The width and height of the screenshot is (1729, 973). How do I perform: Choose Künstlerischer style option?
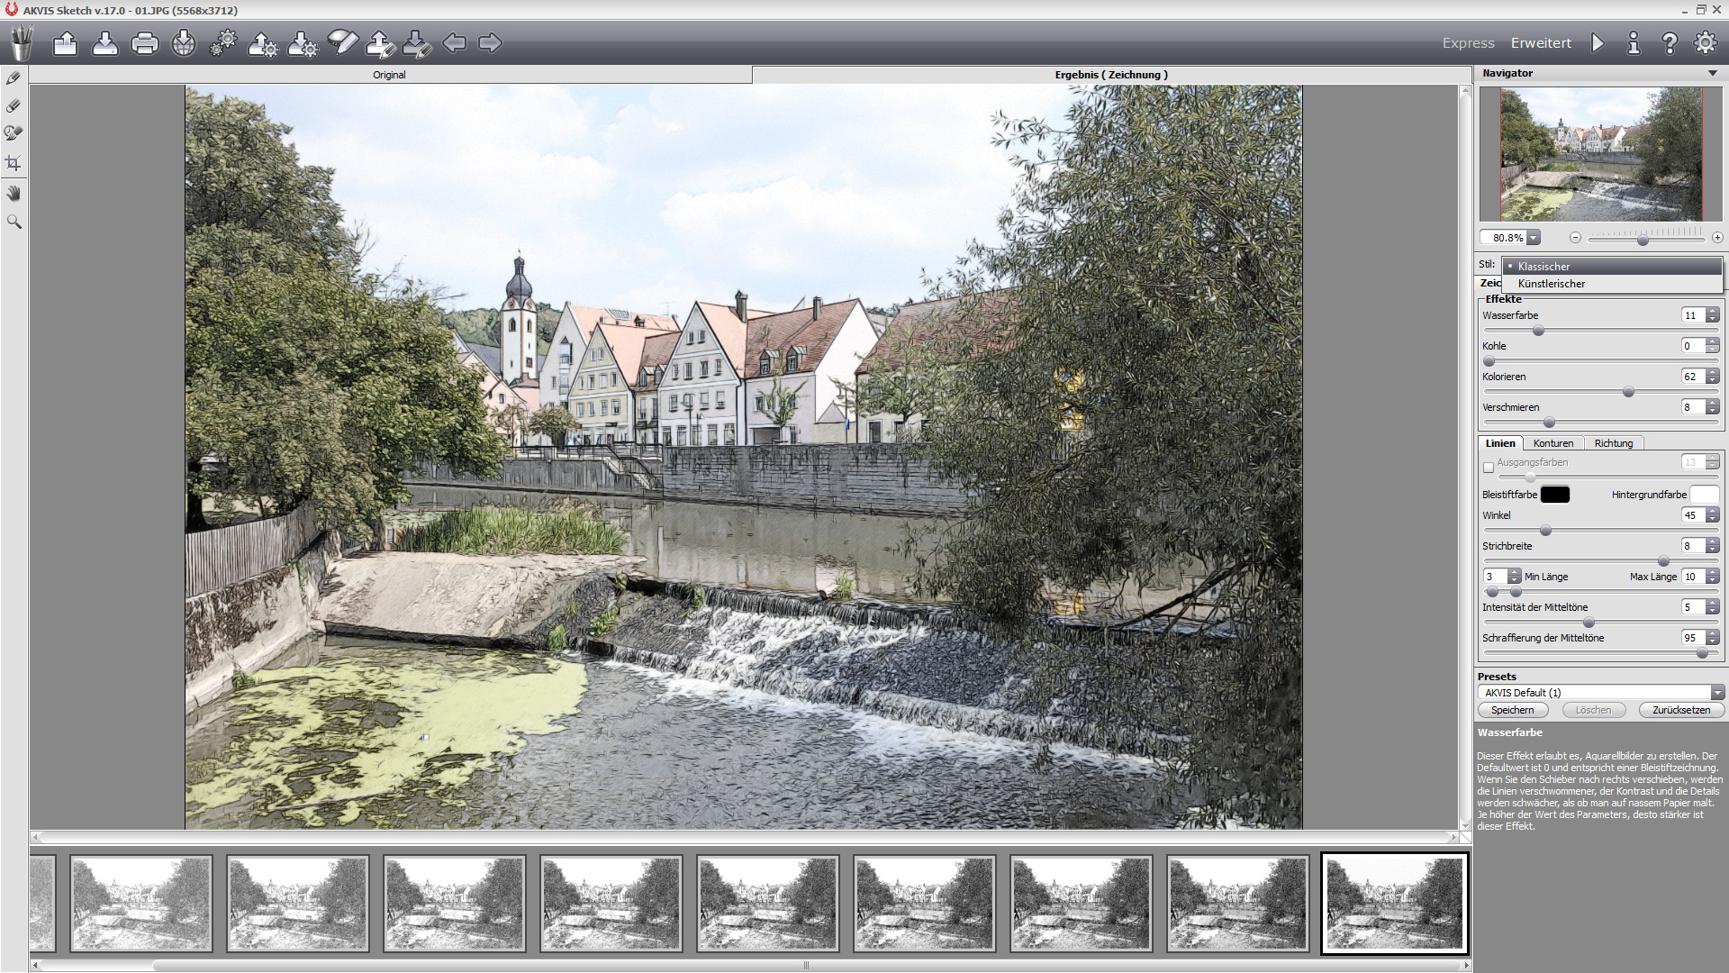[1551, 284]
